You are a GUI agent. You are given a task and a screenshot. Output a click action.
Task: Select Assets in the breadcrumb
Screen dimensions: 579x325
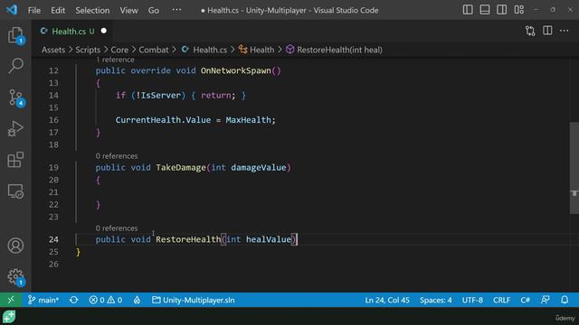(53, 50)
